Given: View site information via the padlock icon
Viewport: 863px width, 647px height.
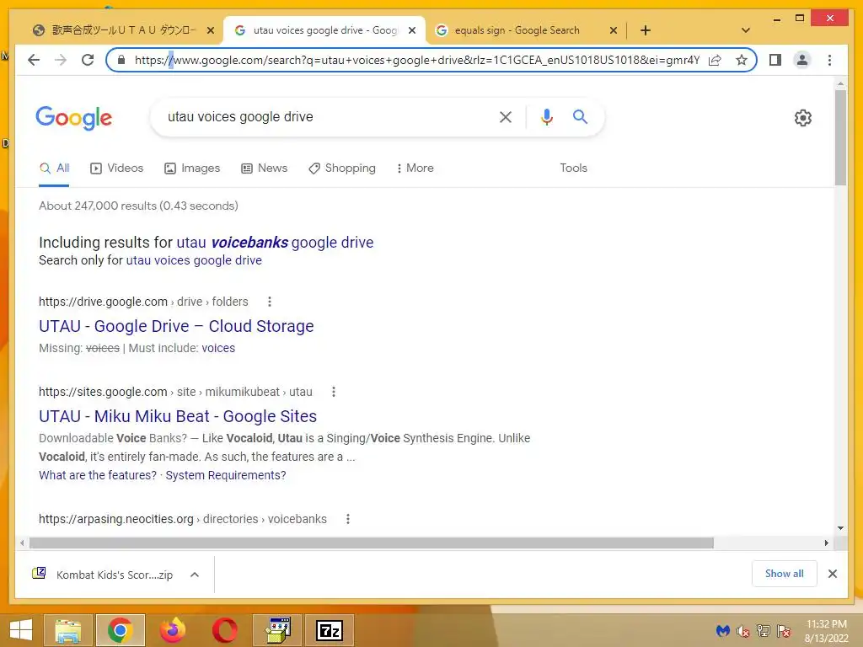Looking at the screenshot, I should pyautogui.click(x=121, y=60).
